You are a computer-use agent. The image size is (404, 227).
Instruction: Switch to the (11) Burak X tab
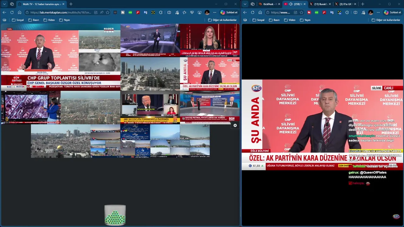(319, 4)
